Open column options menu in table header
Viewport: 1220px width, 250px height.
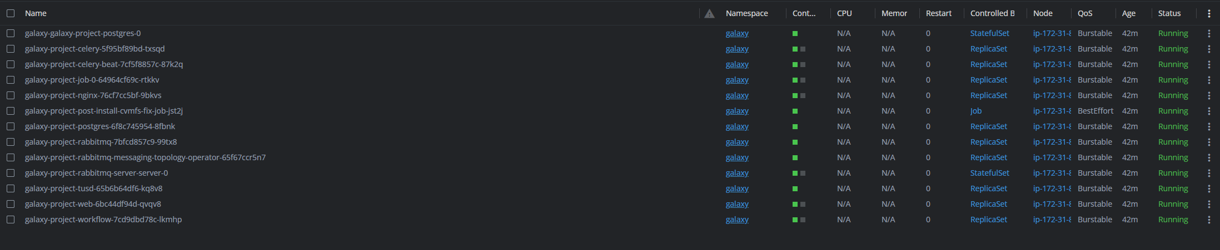click(1209, 13)
